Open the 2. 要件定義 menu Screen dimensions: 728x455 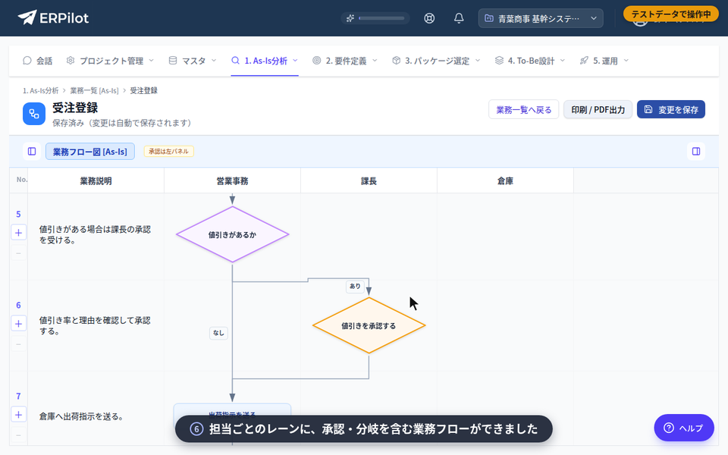point(345,61)
